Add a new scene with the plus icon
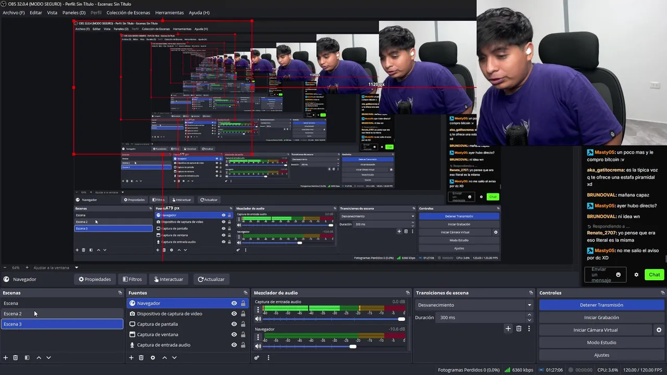 [6, 358]
